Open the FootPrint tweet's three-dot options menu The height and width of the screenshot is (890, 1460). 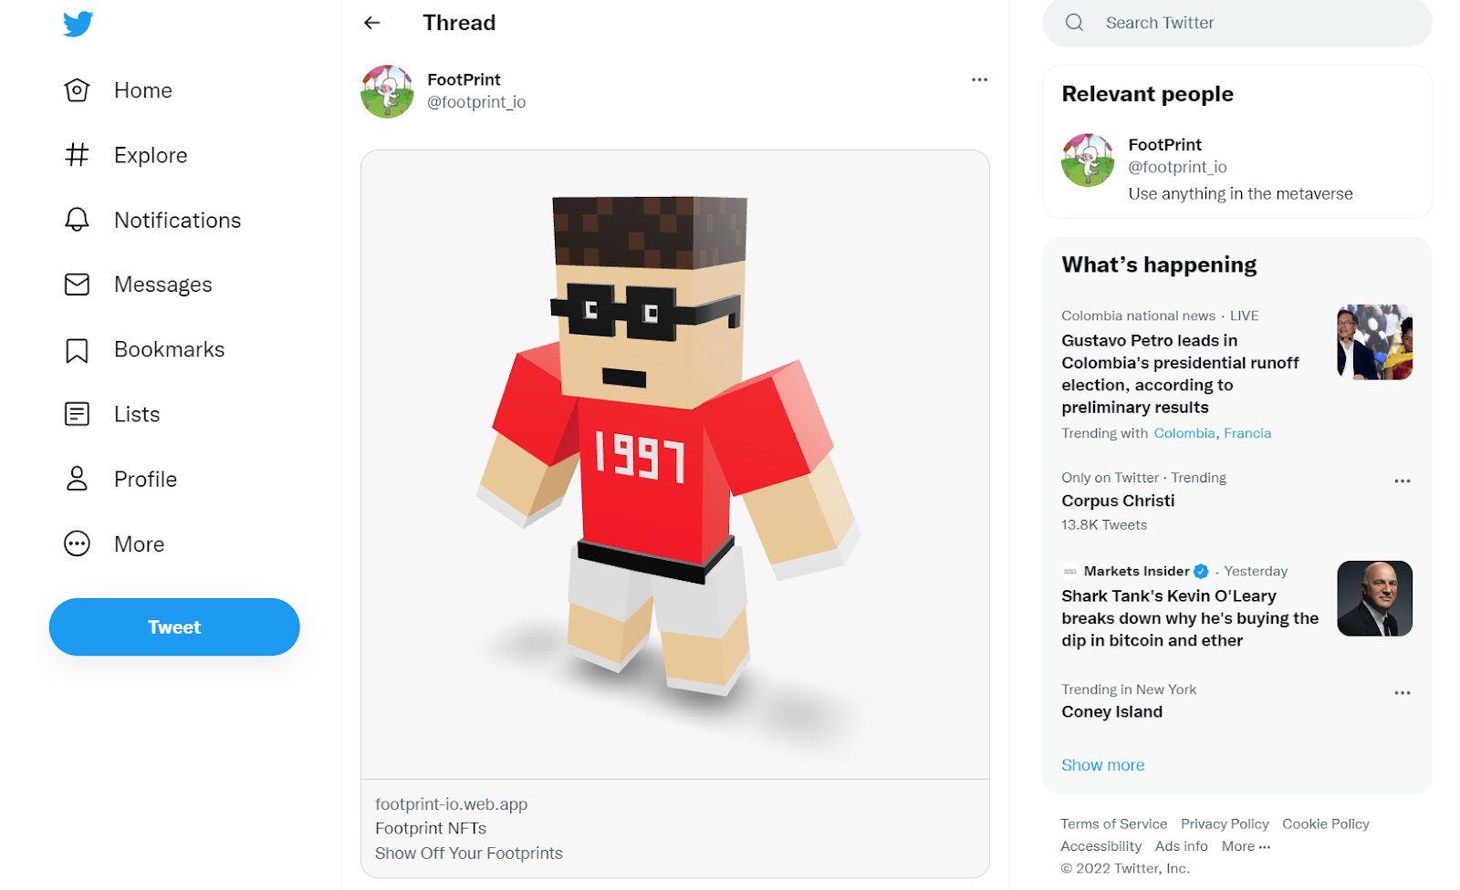pos(979,79)
